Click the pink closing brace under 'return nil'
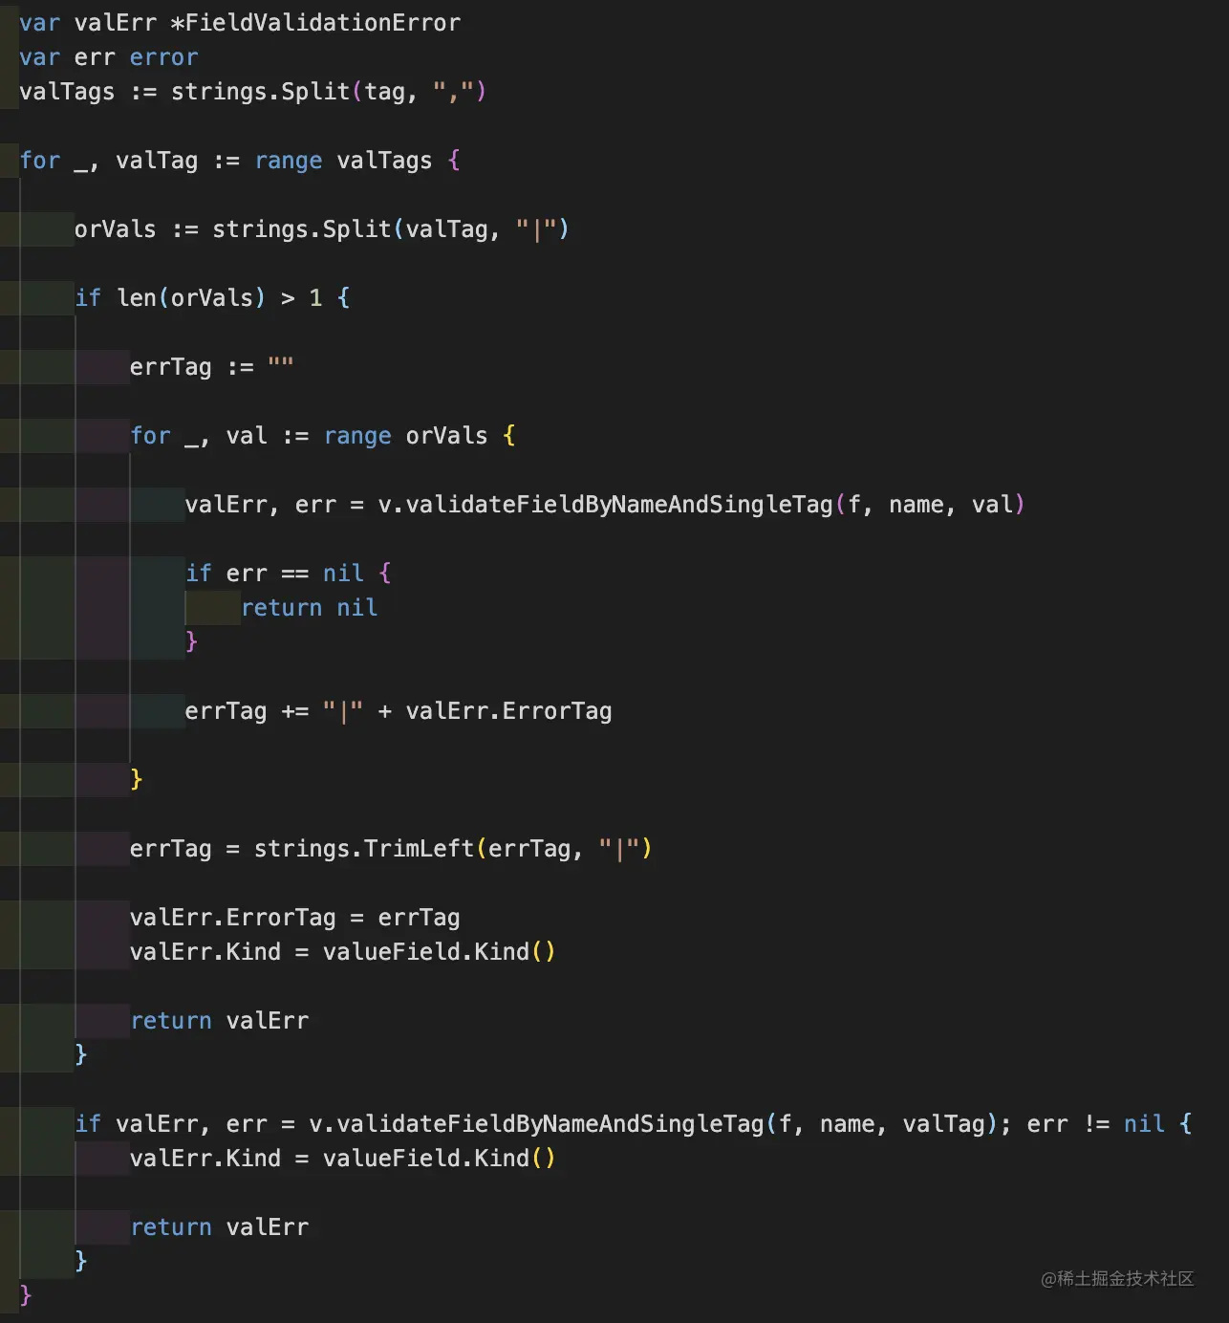Screen dimensions: 1229x1323 point(191,642)
